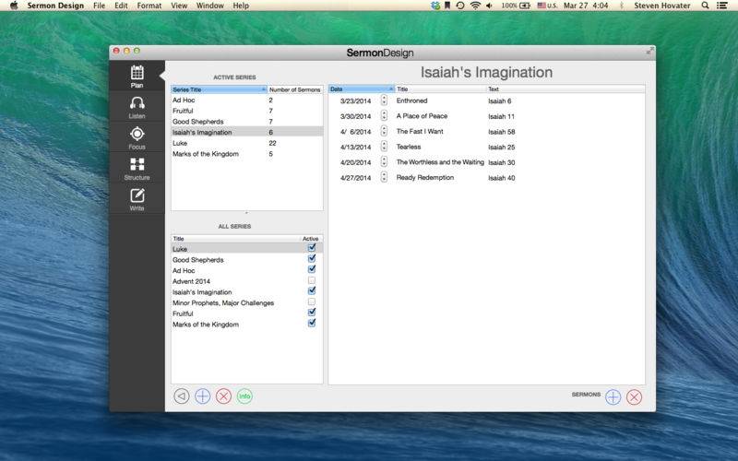Click Steven Hovater user menu

click(661, 6)
